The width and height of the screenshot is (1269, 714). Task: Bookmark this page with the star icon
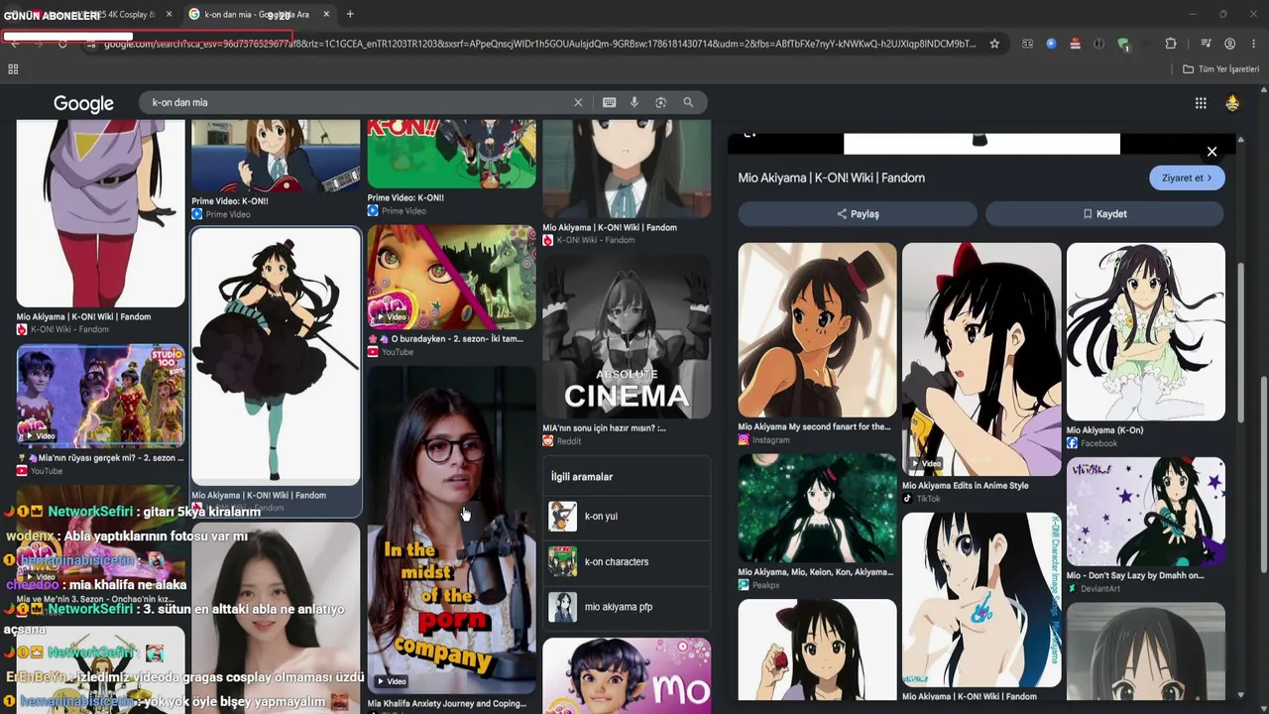pyautogui.click(x=994, y=44)
